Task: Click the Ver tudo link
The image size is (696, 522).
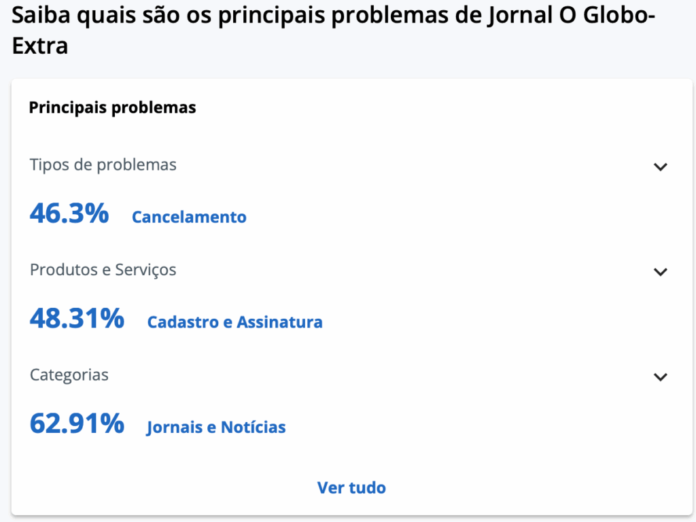Action: point(351,487)
